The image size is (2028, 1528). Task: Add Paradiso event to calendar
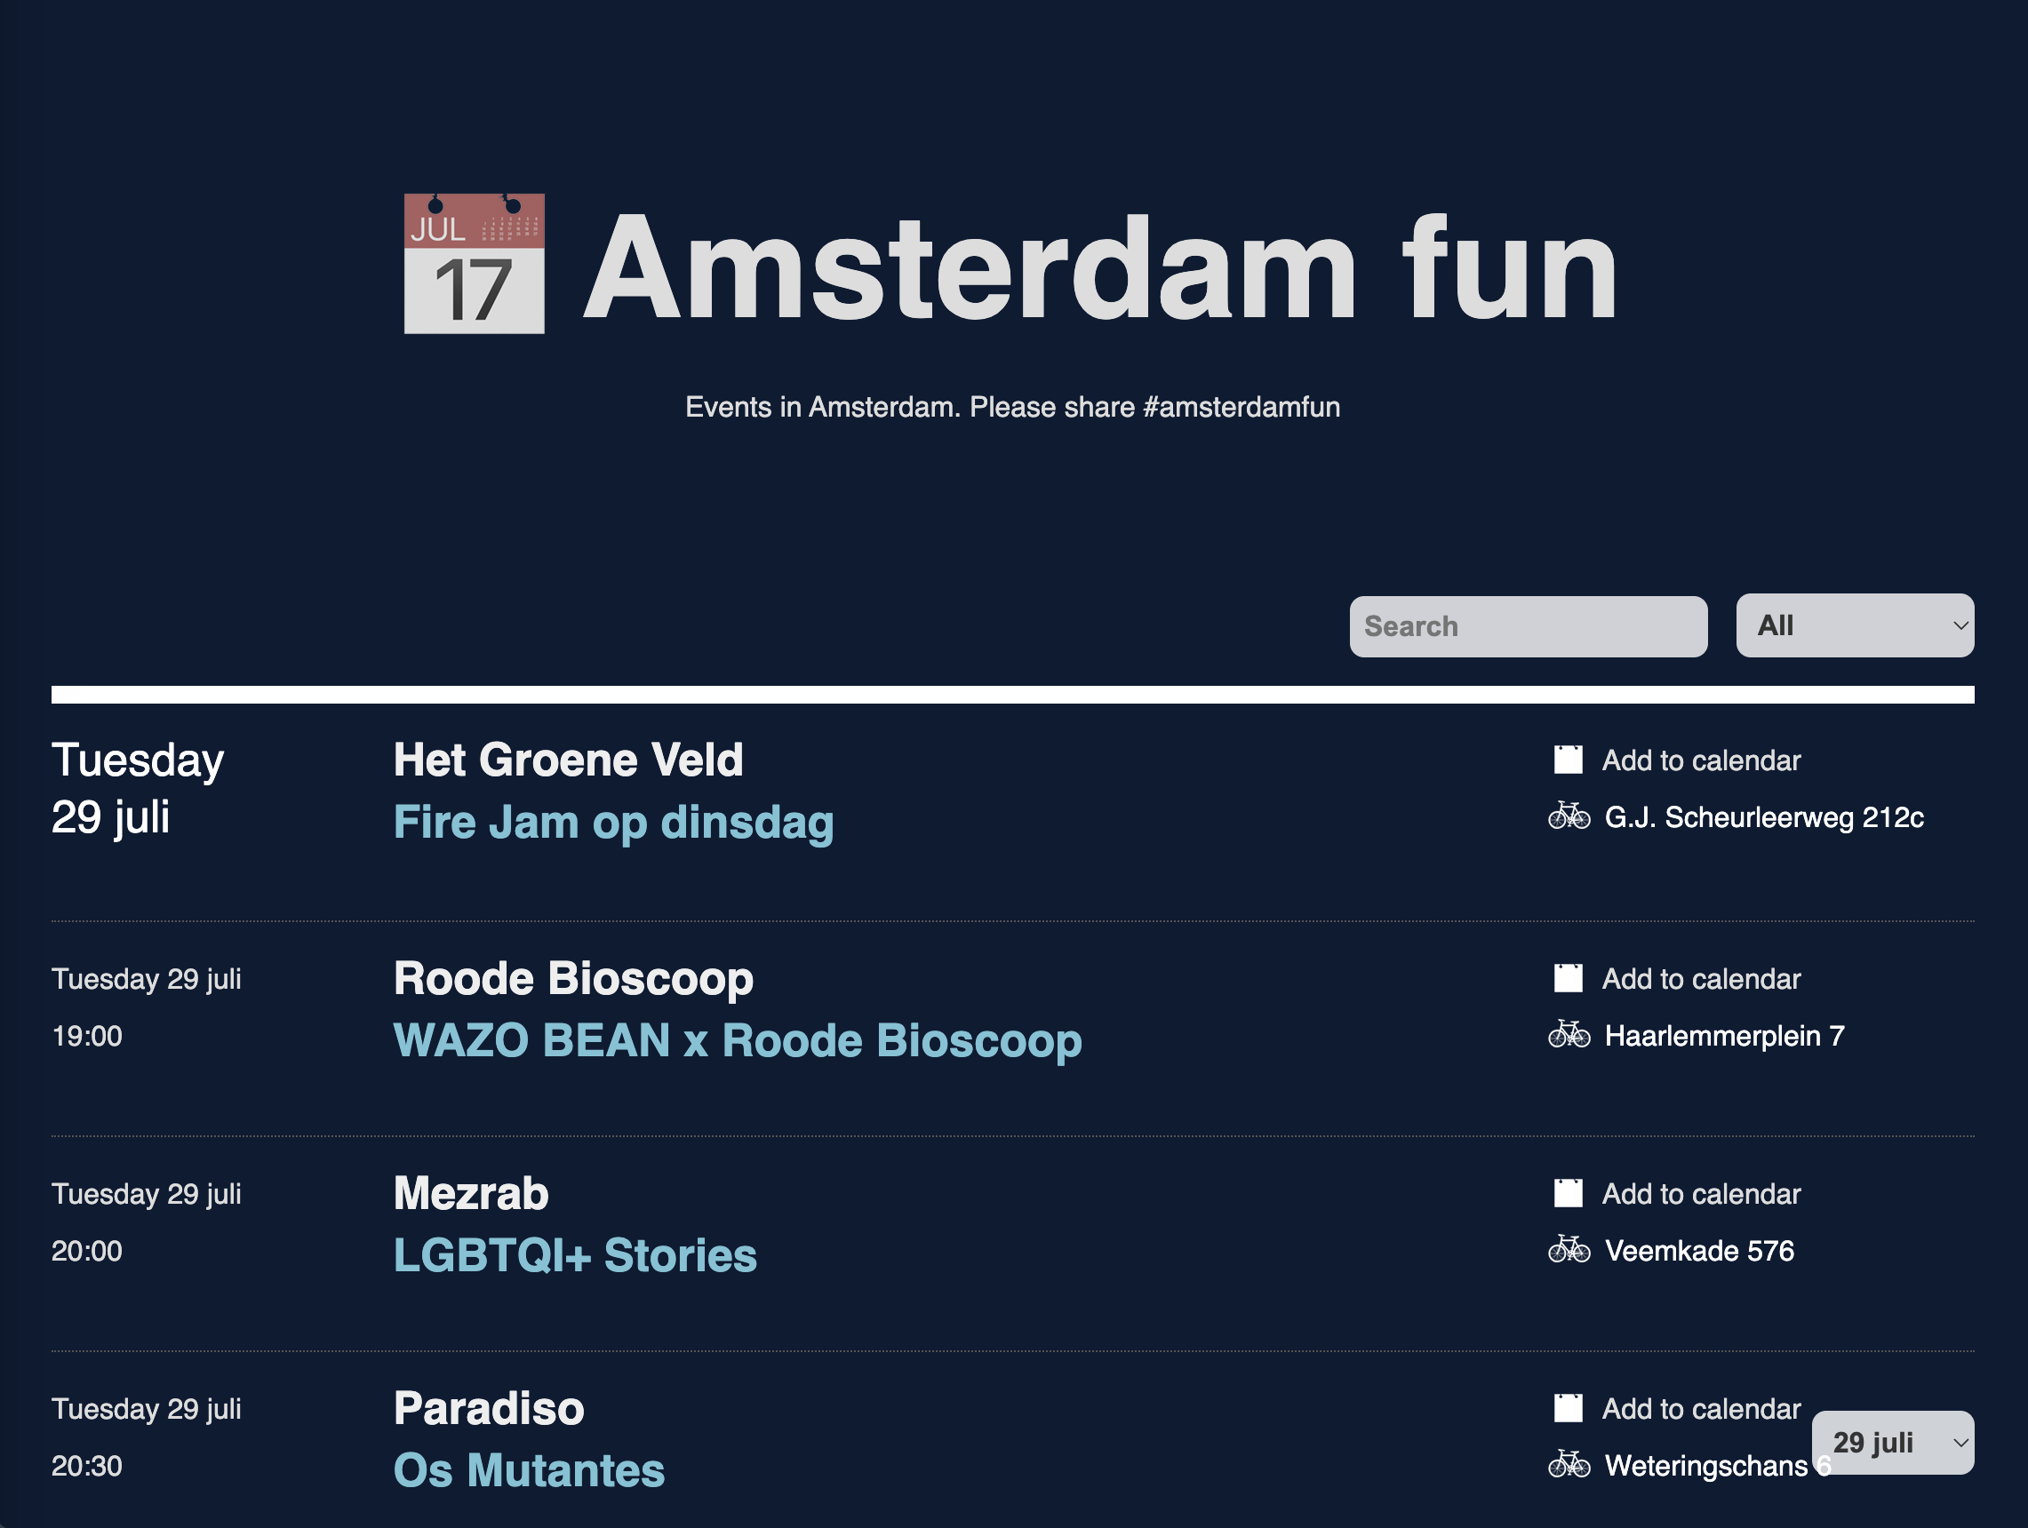click(1701, 1409)
